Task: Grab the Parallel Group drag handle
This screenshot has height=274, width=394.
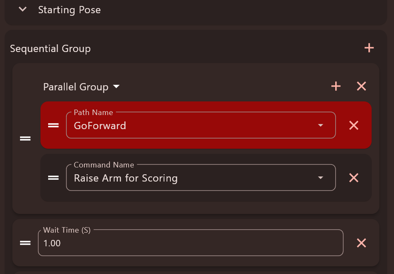Action: tap(25, 138)
